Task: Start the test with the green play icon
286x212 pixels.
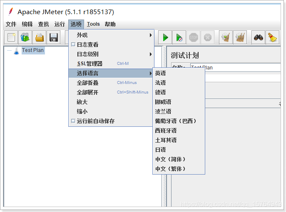Action: [165, 37]
